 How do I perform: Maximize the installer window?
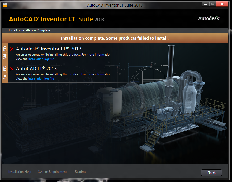click(x=213, y=4)
